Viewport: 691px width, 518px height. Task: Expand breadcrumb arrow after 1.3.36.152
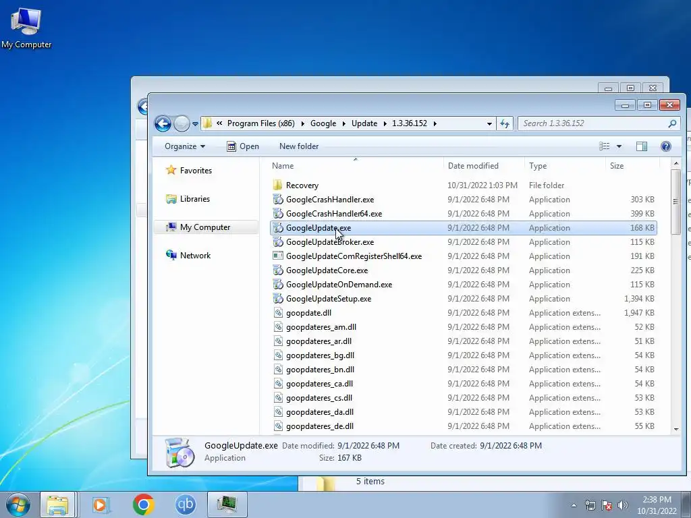[x=435, y=124]
